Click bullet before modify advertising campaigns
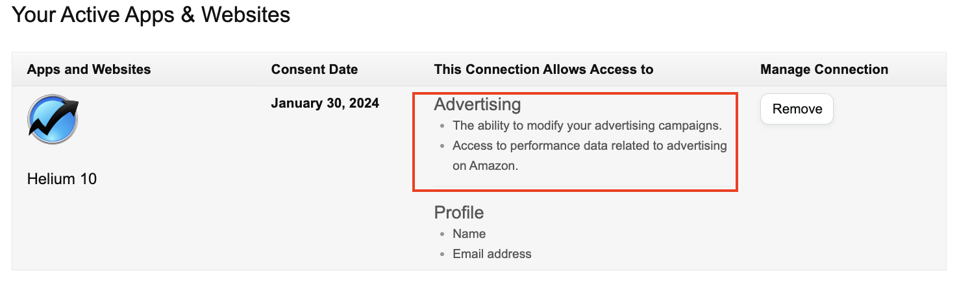The height and width of the screenshot is (284, 957). point(443,126)
